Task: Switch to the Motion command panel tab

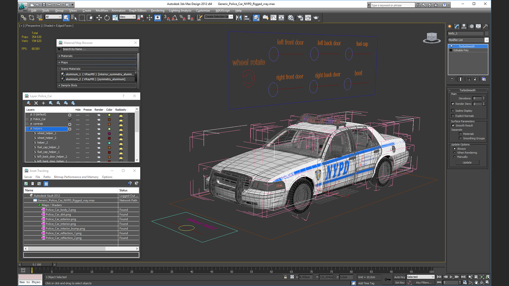Action: [x=471, y=26]
